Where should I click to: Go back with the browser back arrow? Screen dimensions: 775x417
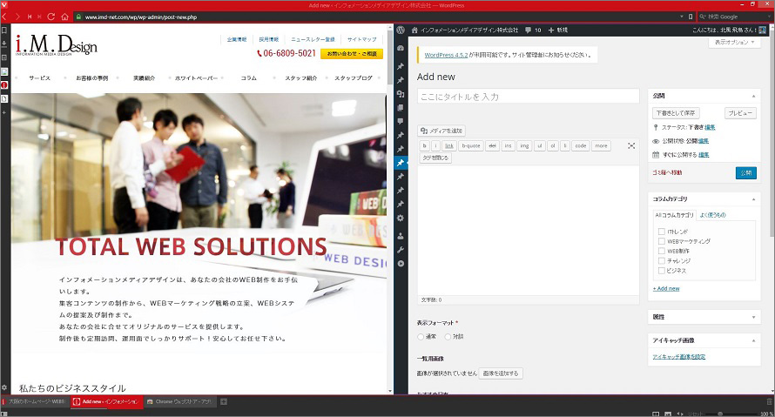coord(4,17)
